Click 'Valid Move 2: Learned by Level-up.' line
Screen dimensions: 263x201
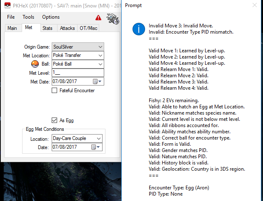187,57
